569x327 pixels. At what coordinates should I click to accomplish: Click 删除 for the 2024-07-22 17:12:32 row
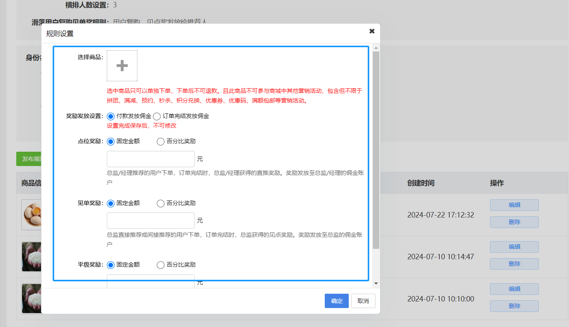coord(514,222)
